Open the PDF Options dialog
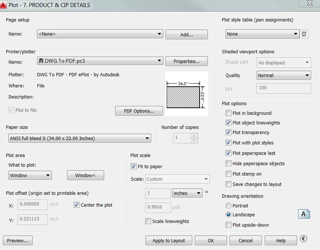 coord(139,110)
